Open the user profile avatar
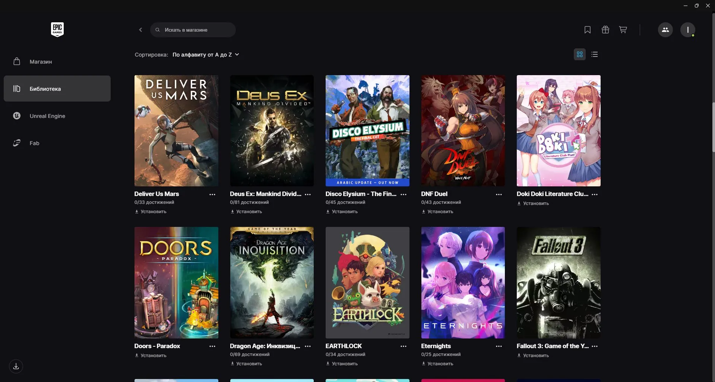The height and width of the screenshot is (382, 715). pos(688,30)
